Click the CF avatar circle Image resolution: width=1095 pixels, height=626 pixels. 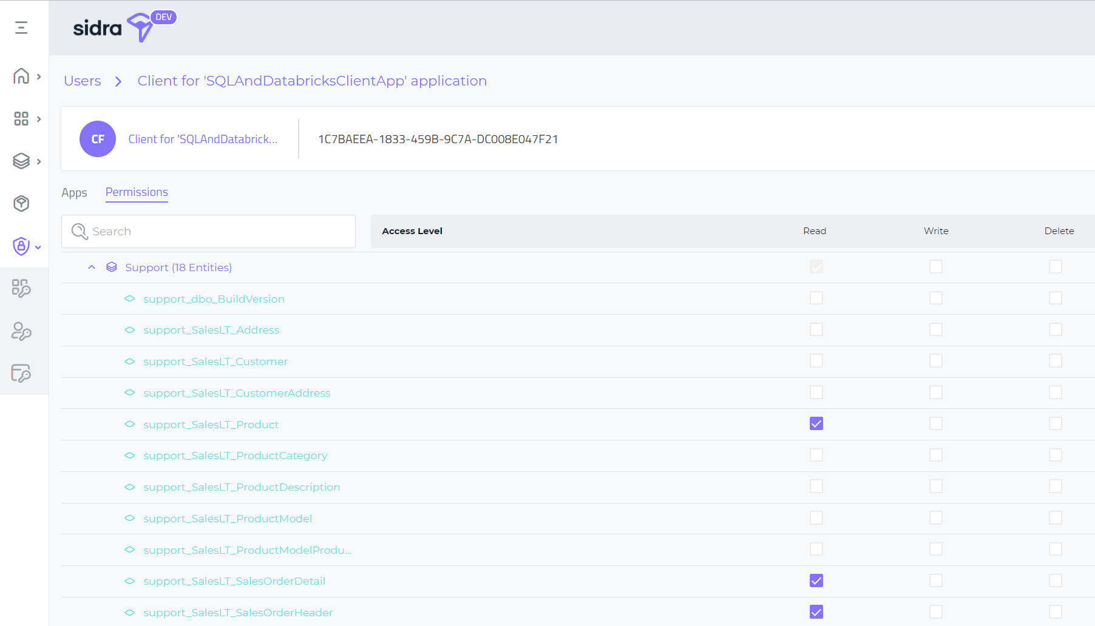point(98,139)
